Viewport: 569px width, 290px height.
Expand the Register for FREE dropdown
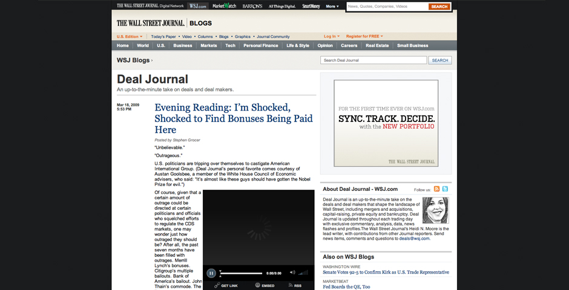tap(364, 36)
